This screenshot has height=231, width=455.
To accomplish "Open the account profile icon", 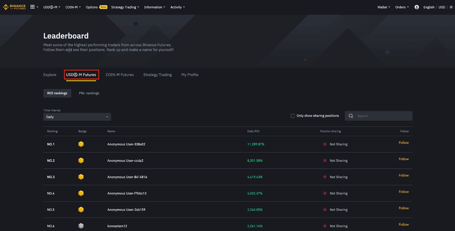I will click(417, 7).
